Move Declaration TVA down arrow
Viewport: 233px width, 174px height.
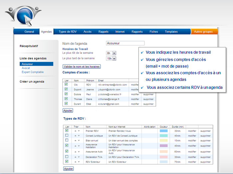(79, 157)
